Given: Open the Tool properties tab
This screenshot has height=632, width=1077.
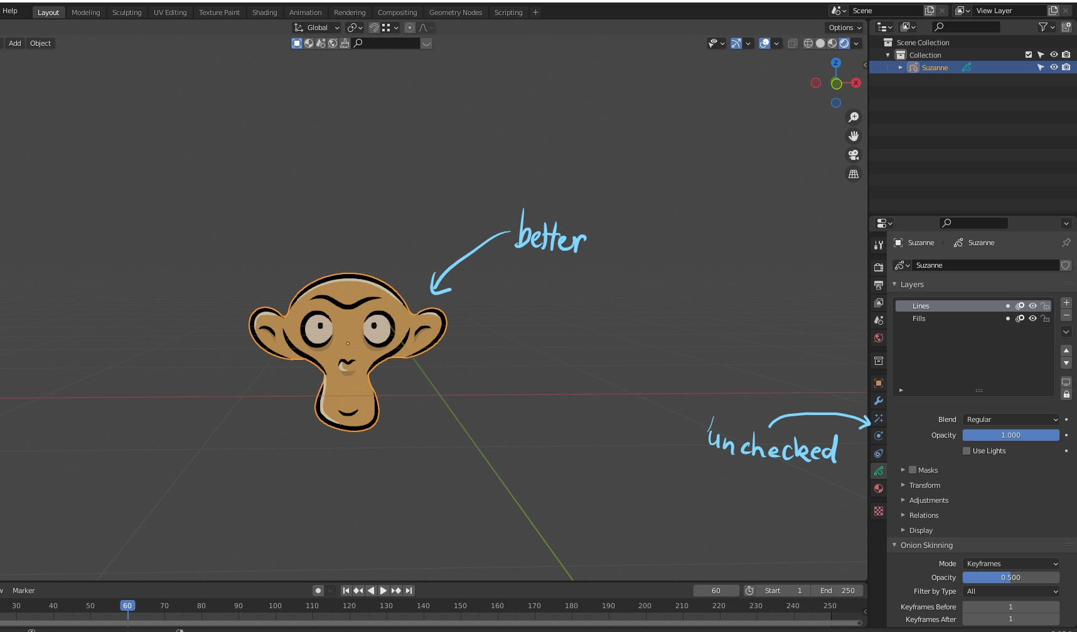Looking at the screenshot, I should click(879, 245).
